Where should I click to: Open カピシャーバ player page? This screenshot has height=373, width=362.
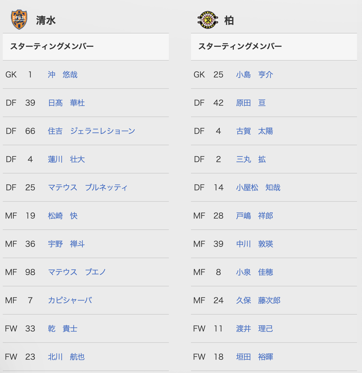(x=70, y=301)
